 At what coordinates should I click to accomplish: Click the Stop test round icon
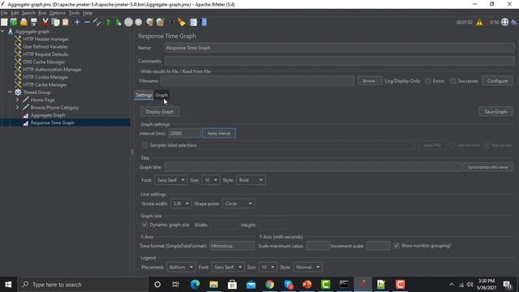tap(128, 22)
